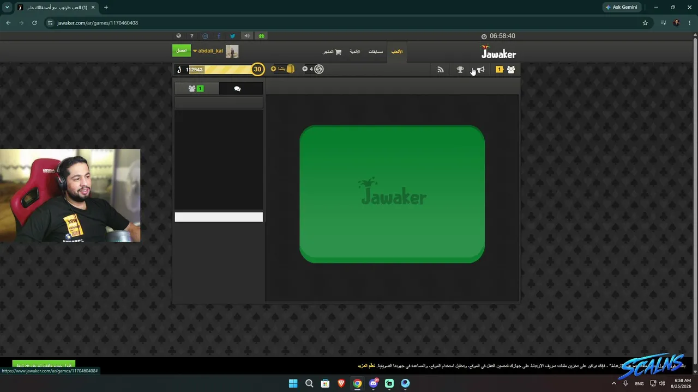This screenshot has width=698, height=392.
Task: Mute the game sound speaker icon
Action: tap(247, 36)
